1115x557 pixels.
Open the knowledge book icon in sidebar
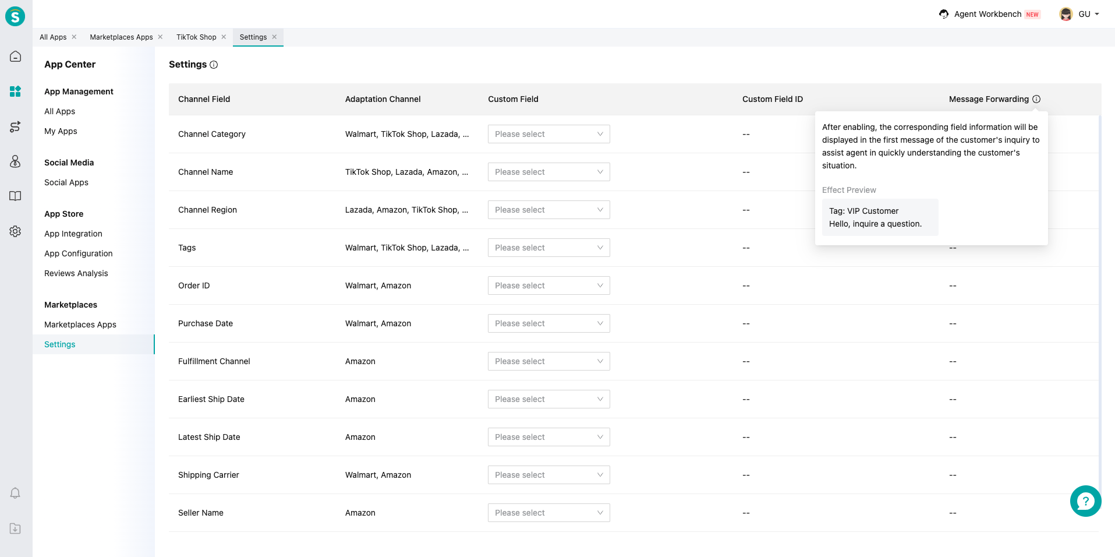(16, 196)
